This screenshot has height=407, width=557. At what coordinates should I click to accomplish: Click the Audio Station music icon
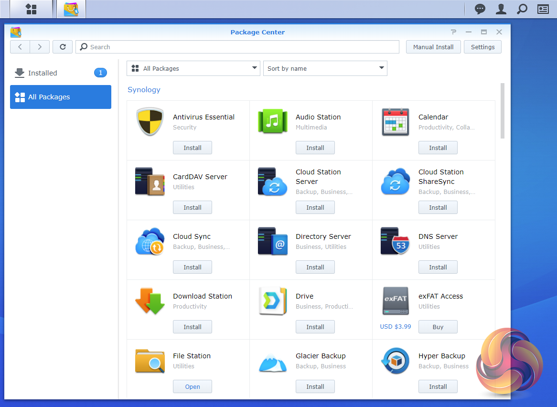(x=272, y=121)
